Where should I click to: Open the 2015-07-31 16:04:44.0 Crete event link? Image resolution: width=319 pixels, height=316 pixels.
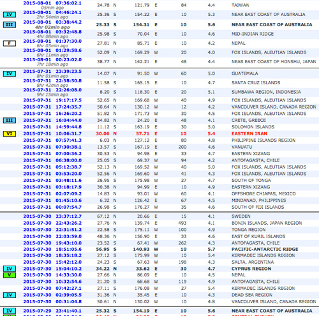coord(52,121)
